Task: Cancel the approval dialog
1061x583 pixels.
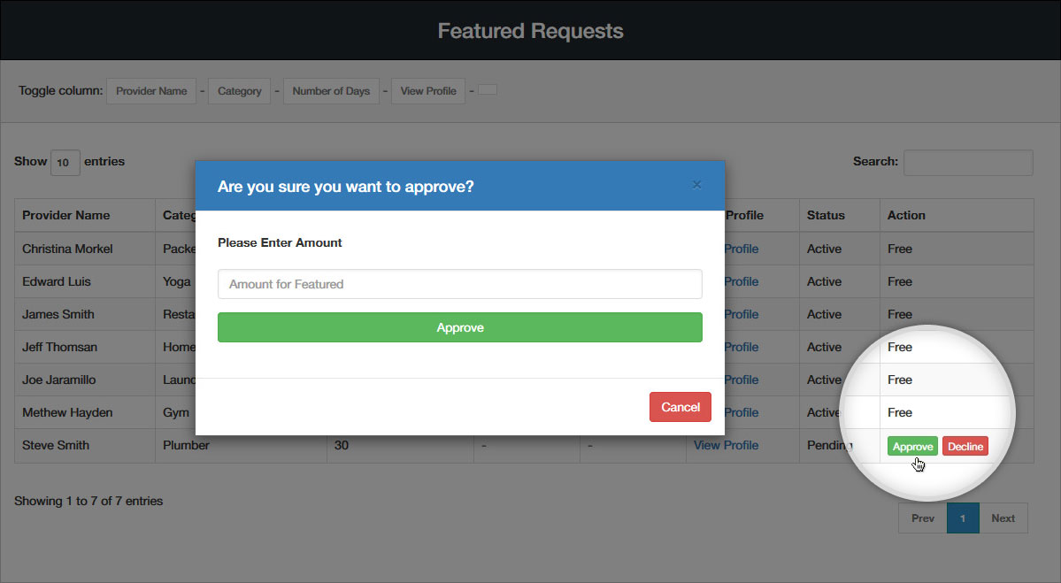Action: coord(680,407)
